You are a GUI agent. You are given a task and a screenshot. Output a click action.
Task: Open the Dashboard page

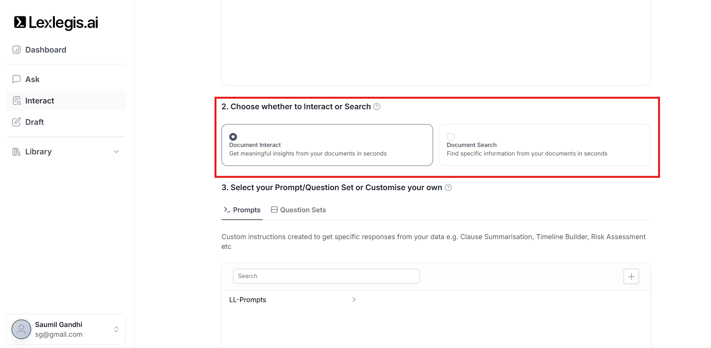click(x=46, y=50)
